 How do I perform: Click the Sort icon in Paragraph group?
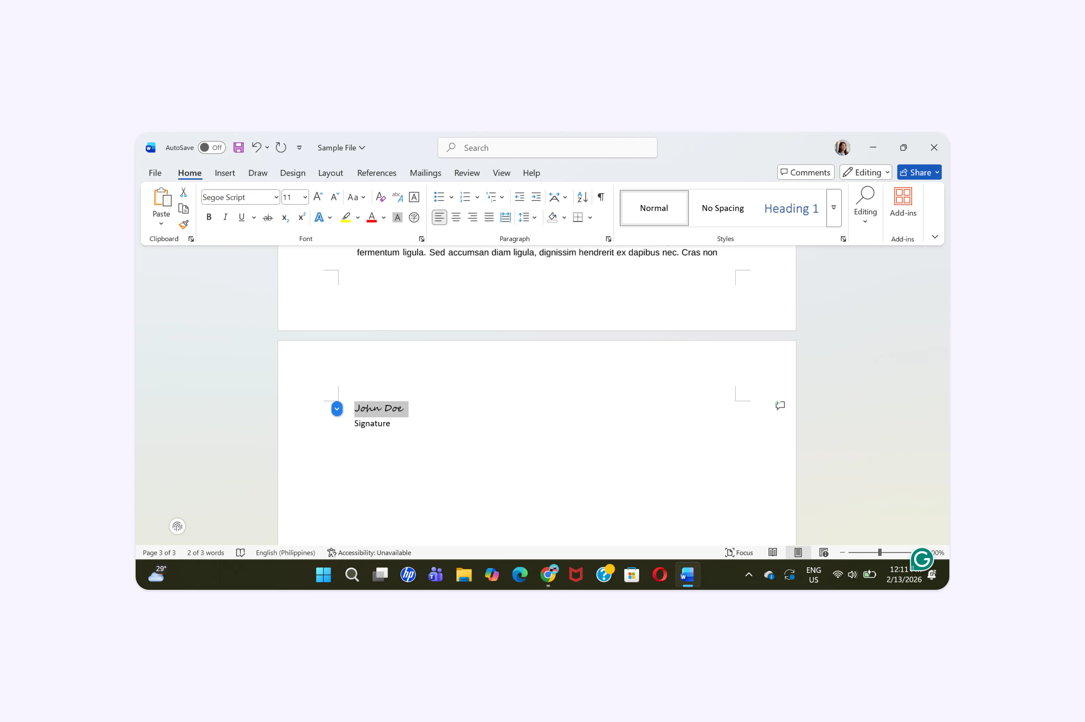click(582, 197)
